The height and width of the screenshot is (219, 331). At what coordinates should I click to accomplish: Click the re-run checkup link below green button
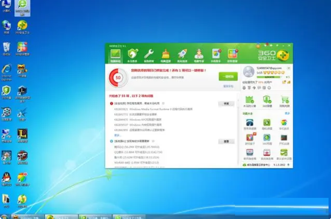tap(229, 86)
